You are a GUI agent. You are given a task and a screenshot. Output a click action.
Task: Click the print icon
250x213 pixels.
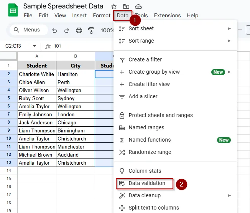tap(79, 30)
